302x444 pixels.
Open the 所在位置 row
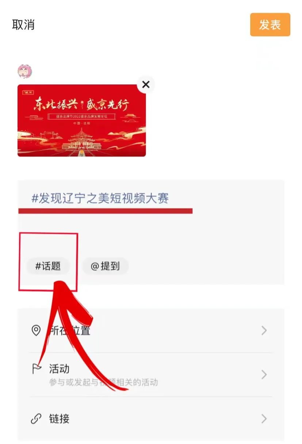(150, 331)
